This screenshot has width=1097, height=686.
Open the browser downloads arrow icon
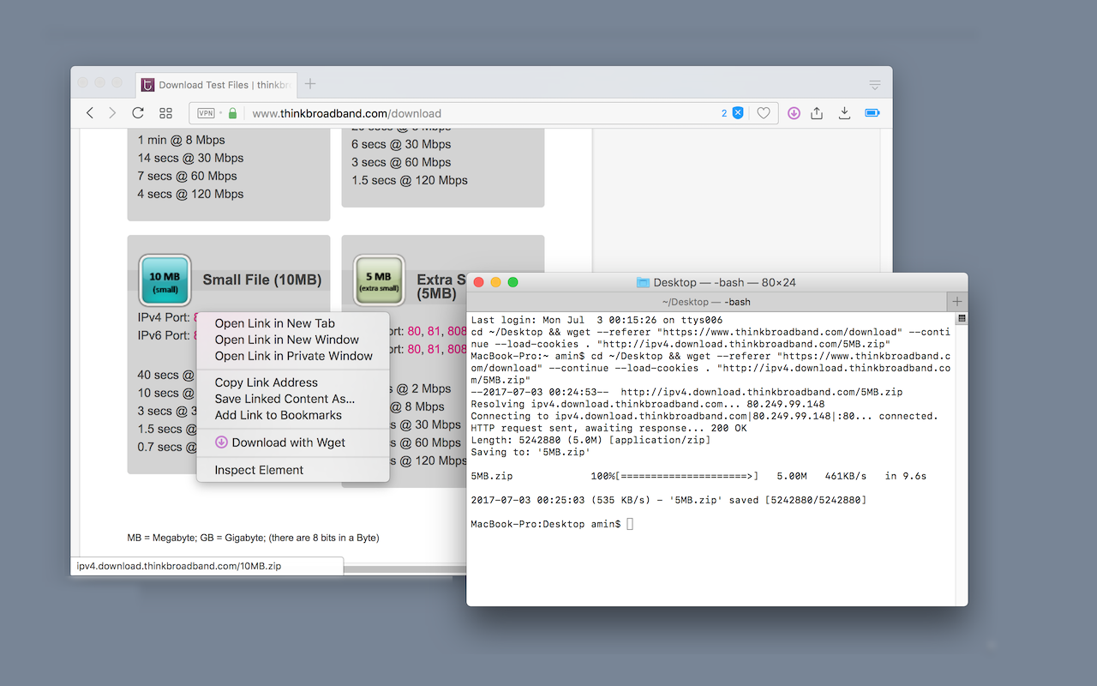844,113
